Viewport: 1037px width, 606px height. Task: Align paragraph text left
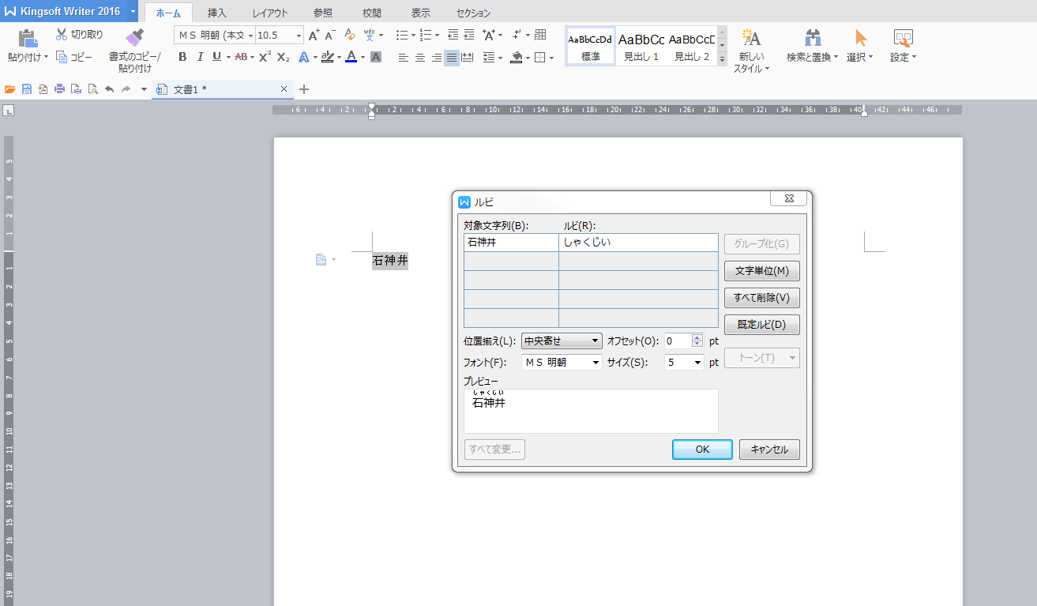(403, 57)
